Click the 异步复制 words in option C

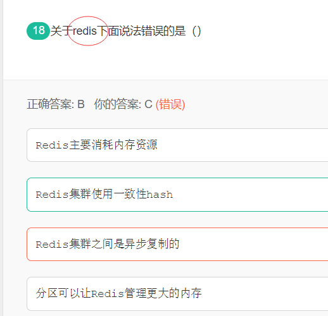tap(146, 244)
